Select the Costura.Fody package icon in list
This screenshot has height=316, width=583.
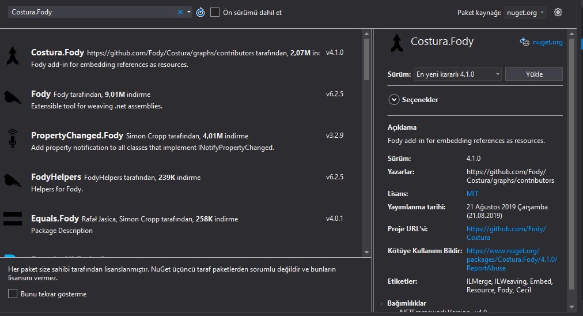pos(13,55)
